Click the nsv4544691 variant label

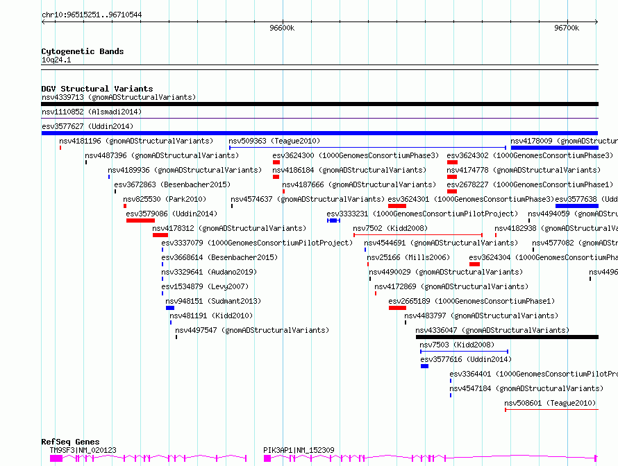pos(441,243)
